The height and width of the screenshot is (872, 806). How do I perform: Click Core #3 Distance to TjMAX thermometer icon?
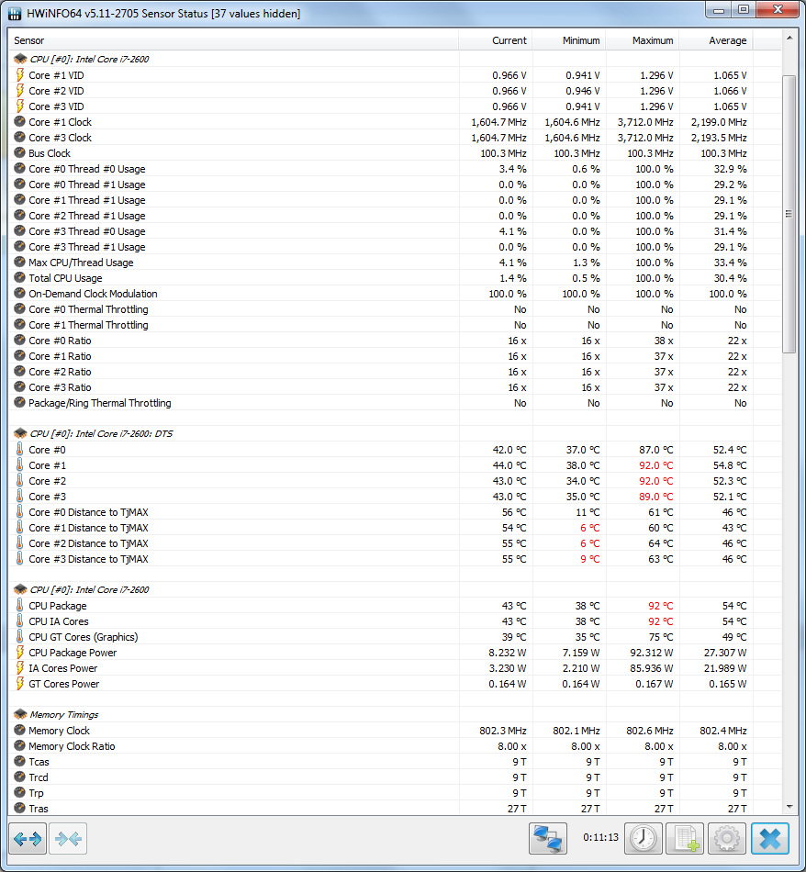pyautogui.click(x=20, y=558)
